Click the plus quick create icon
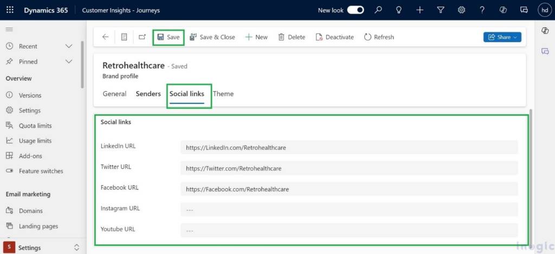 tap(420, 10)
